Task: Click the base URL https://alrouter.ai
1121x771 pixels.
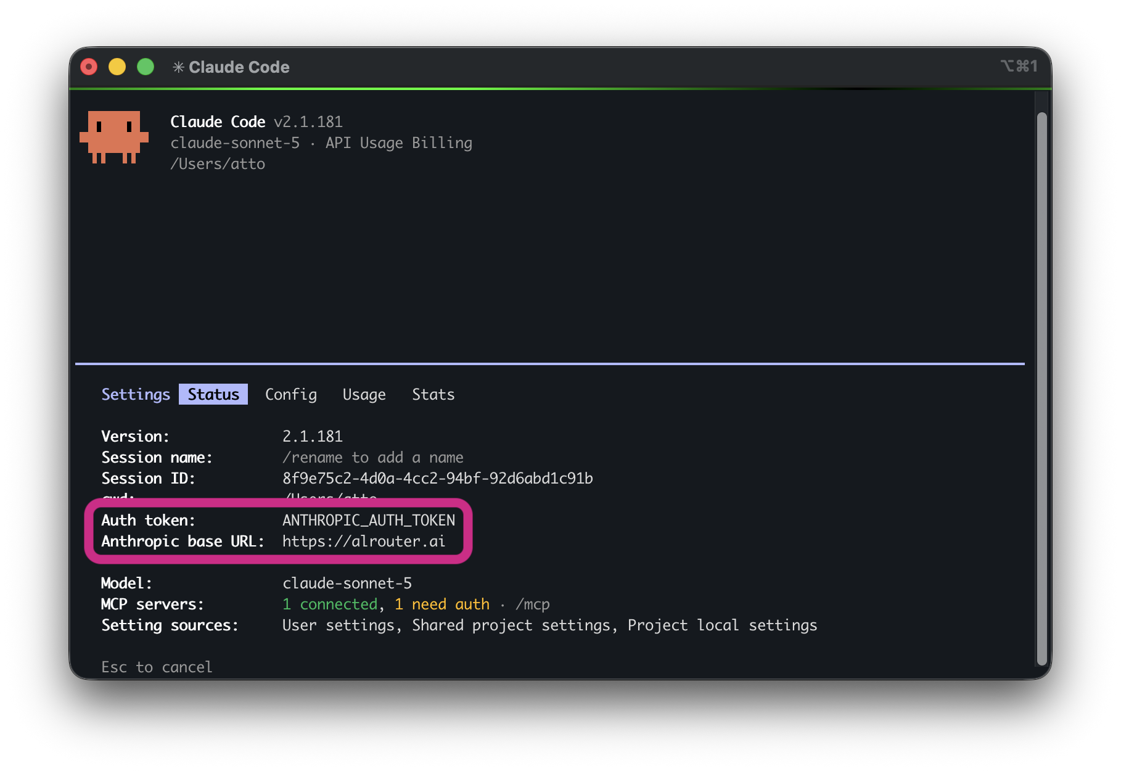Action: coord(364,542)
